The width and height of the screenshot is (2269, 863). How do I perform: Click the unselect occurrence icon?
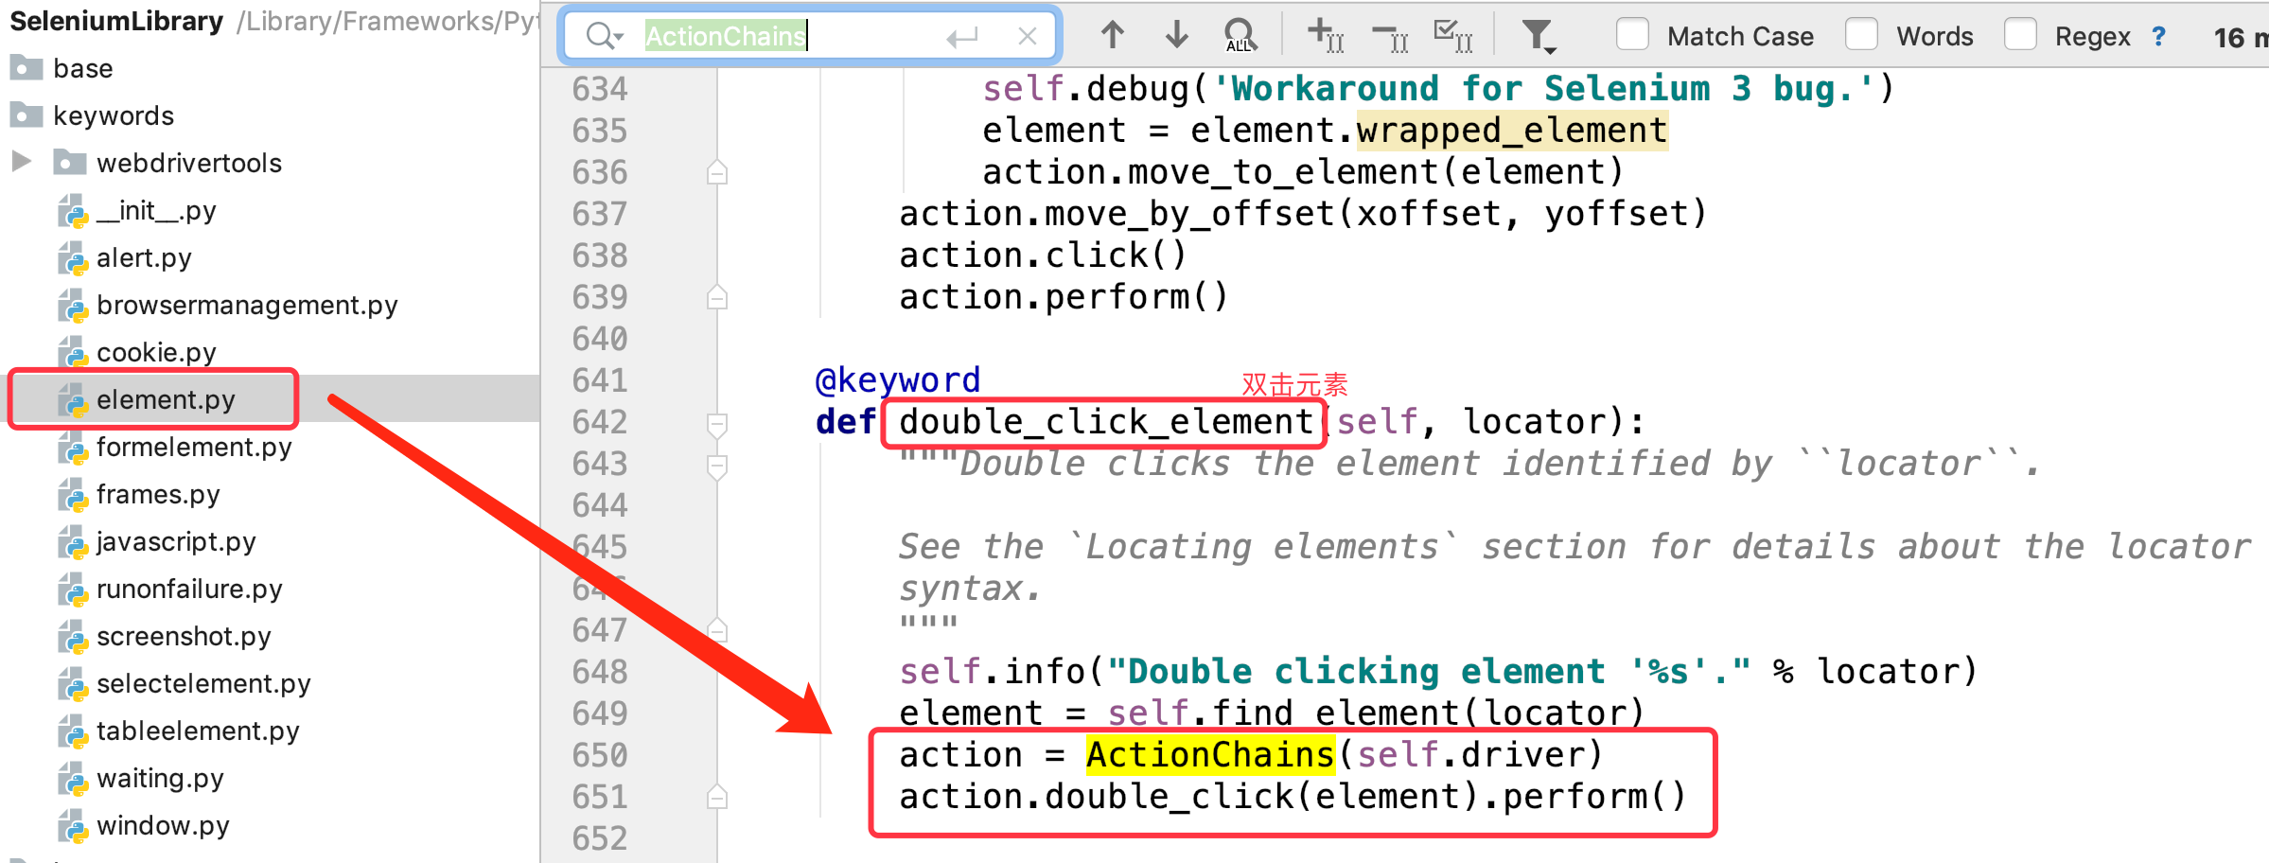point(1390,36)
